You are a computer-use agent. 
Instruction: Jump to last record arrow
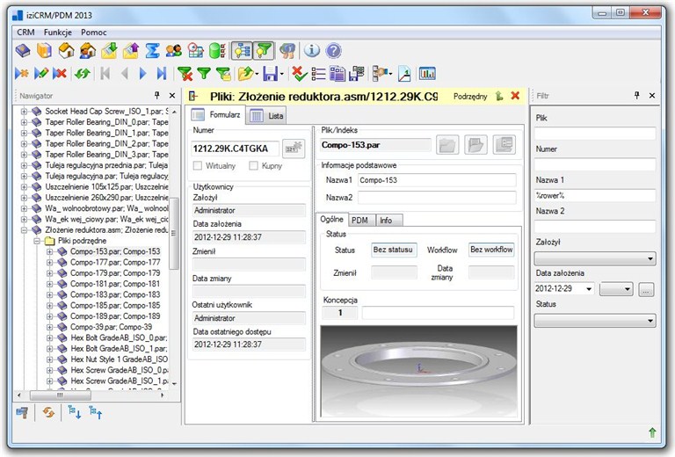click(x=162, y=74)
